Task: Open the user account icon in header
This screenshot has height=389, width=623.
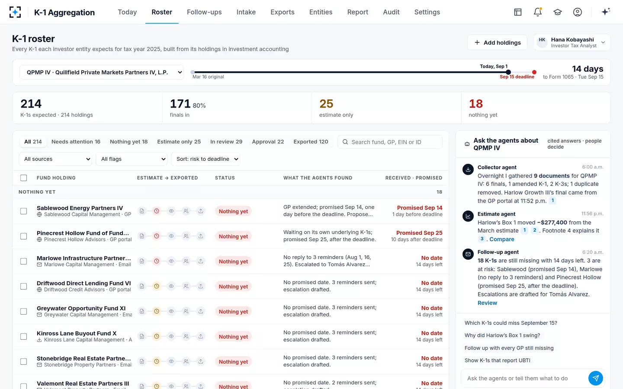Action: [x=578, y=12]
